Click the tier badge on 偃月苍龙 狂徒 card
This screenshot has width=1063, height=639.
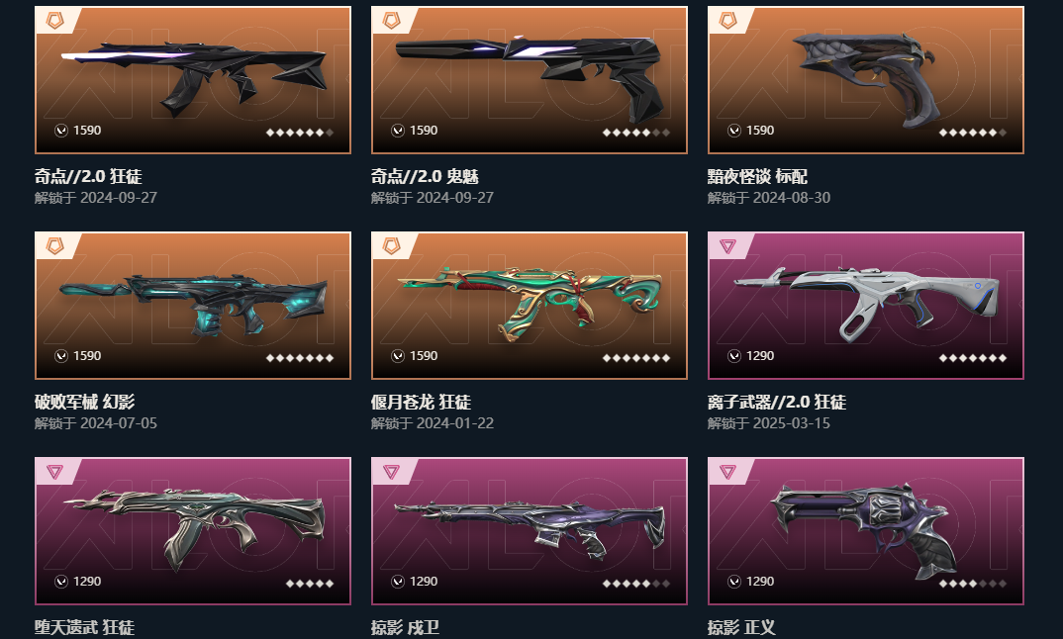(x=391, y=246)
